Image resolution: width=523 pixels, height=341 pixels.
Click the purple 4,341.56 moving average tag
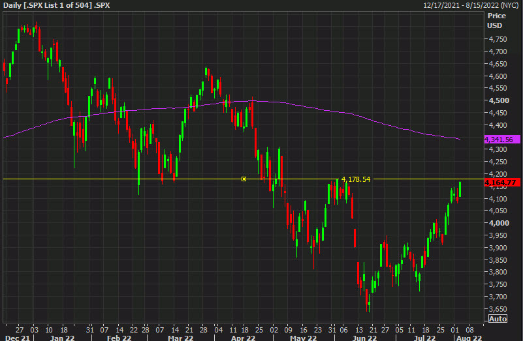(501, 140)
